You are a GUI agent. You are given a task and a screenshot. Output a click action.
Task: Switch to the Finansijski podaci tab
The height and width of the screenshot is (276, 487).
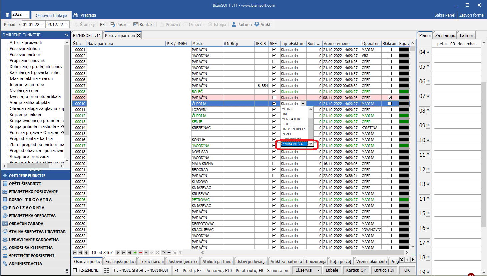(x=120, y=261)
